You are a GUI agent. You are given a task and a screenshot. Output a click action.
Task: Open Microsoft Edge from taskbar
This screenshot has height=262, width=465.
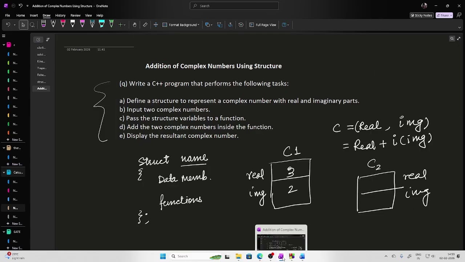[x=260, y=257]
